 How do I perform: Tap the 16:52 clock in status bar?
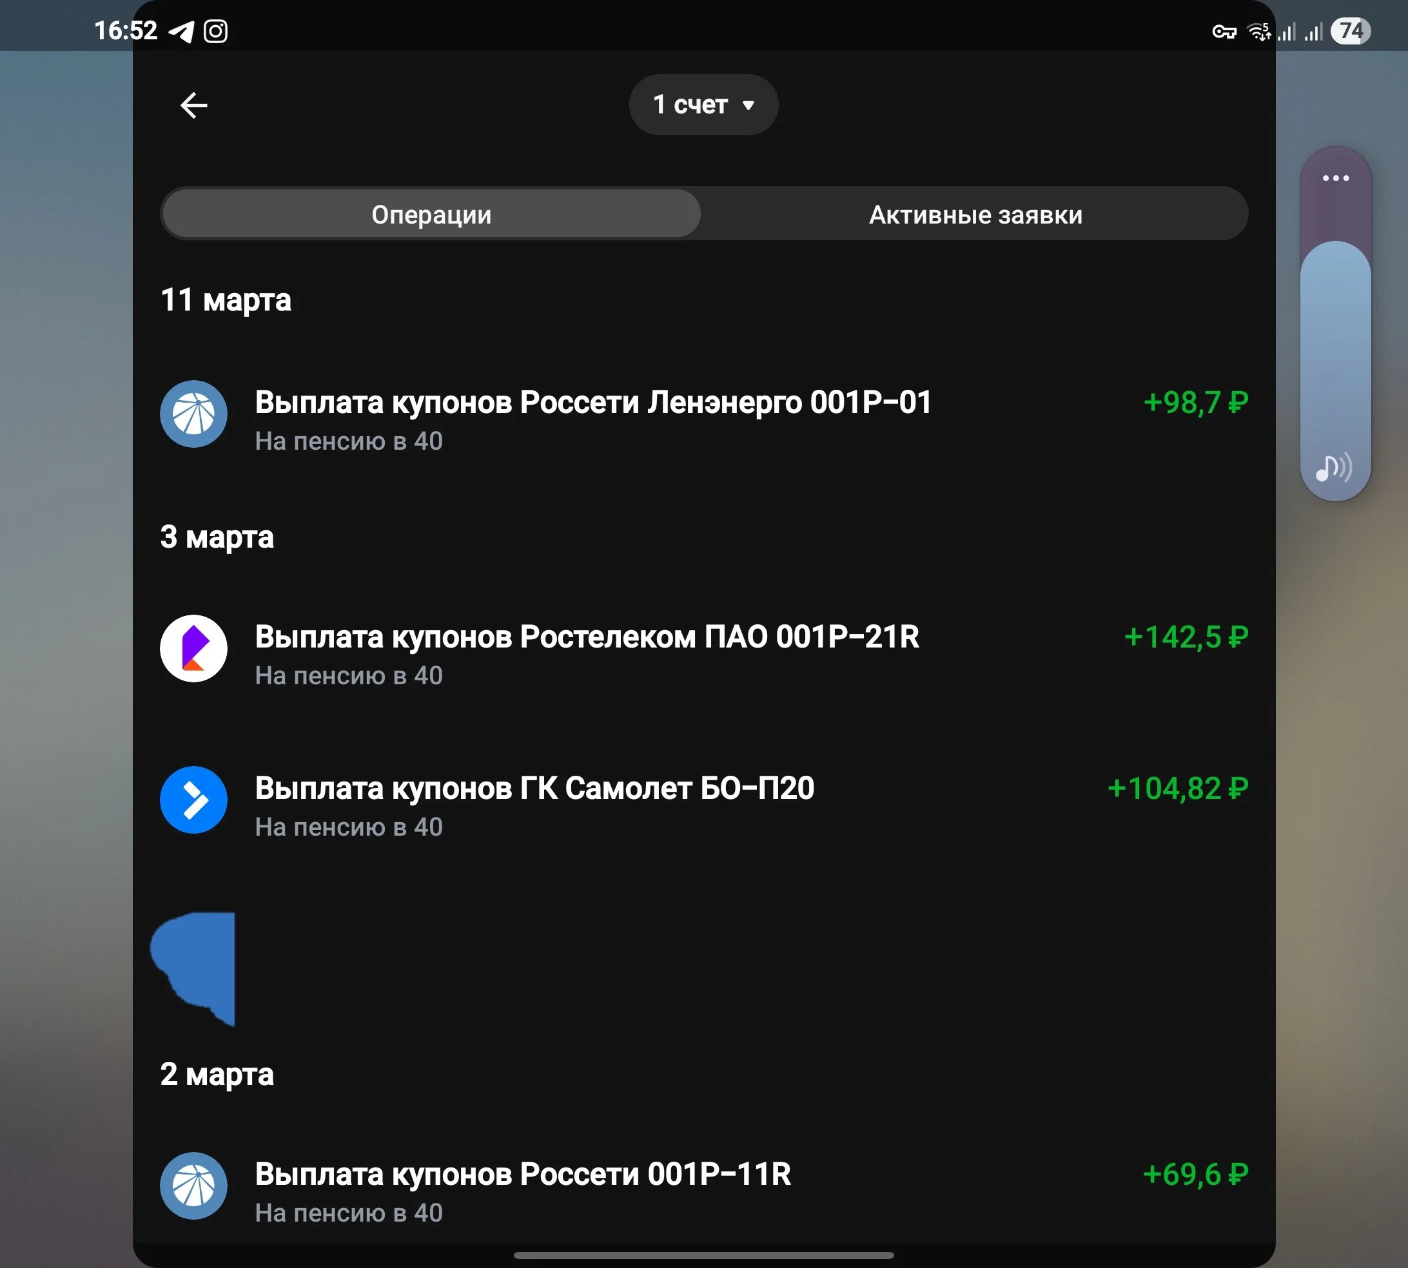point(126,31)
